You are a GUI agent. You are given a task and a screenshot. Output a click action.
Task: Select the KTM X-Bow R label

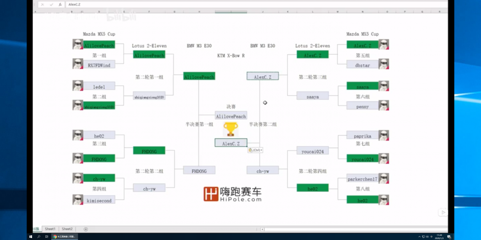coord(231,56)
